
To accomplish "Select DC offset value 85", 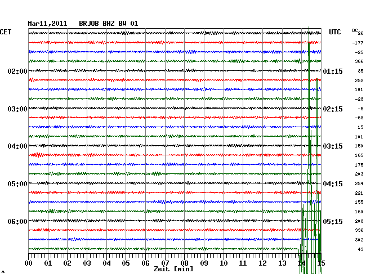I will (360, 71).
